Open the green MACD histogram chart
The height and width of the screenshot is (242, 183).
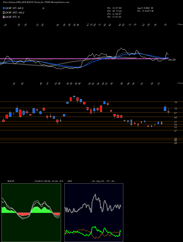(x=31, y=213)
